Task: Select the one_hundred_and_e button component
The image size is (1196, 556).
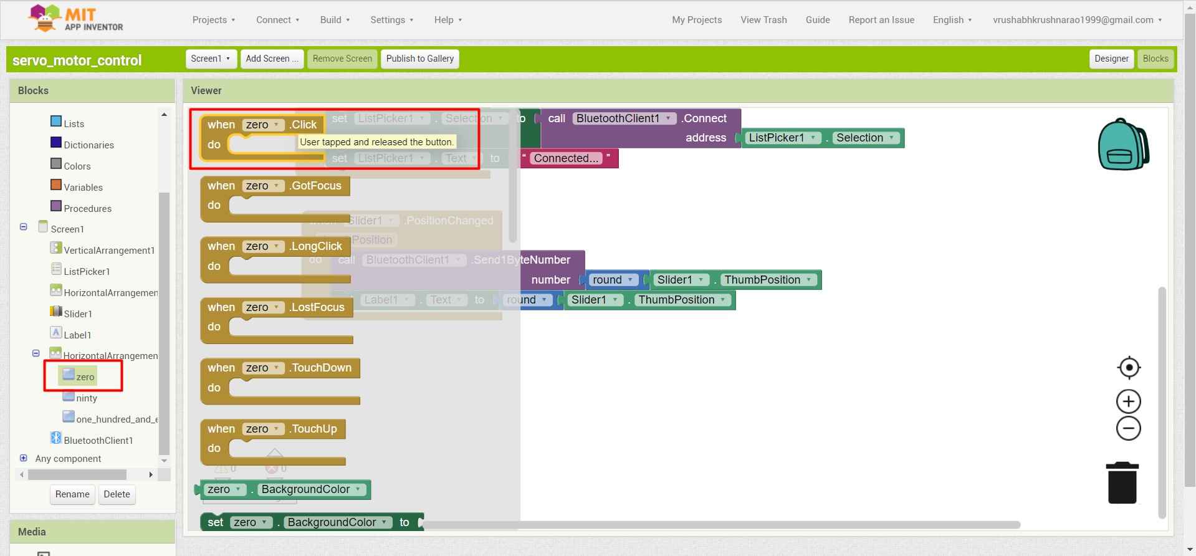Action: [110, 418]
